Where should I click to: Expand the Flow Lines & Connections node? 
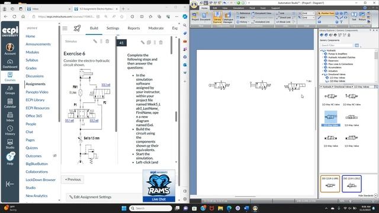click(323, 64)
